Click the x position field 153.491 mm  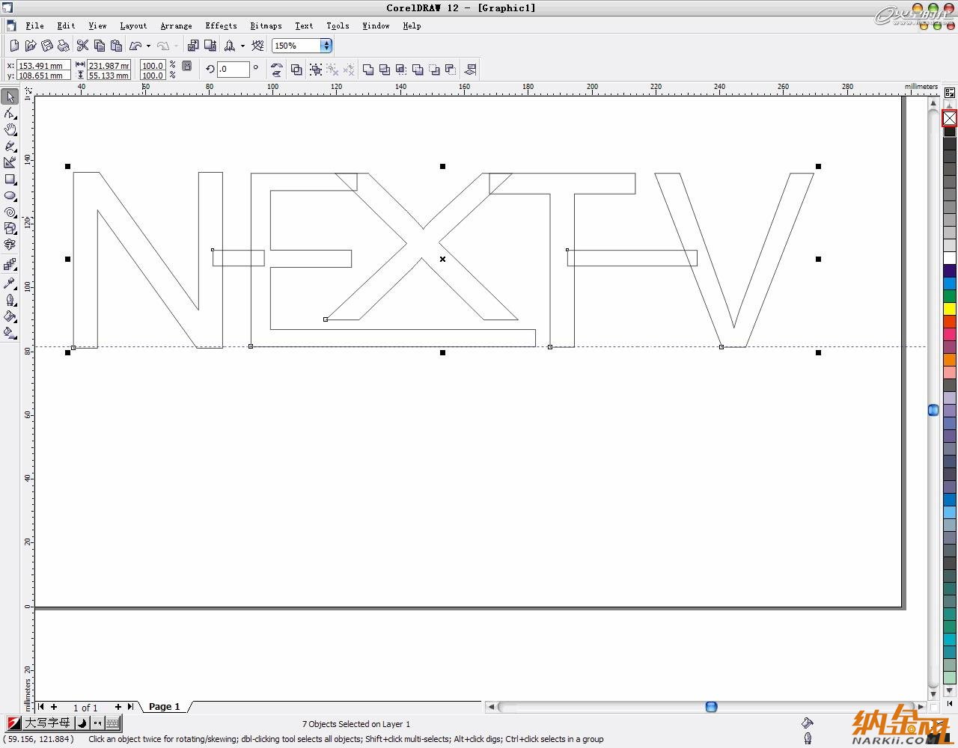43,66
